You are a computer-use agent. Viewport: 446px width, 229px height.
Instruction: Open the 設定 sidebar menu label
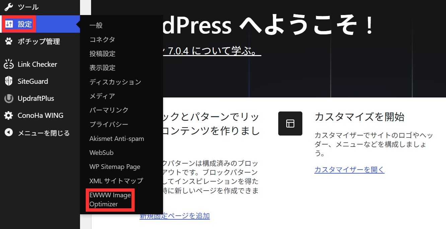pyautogui.click(x=25, y=24)
